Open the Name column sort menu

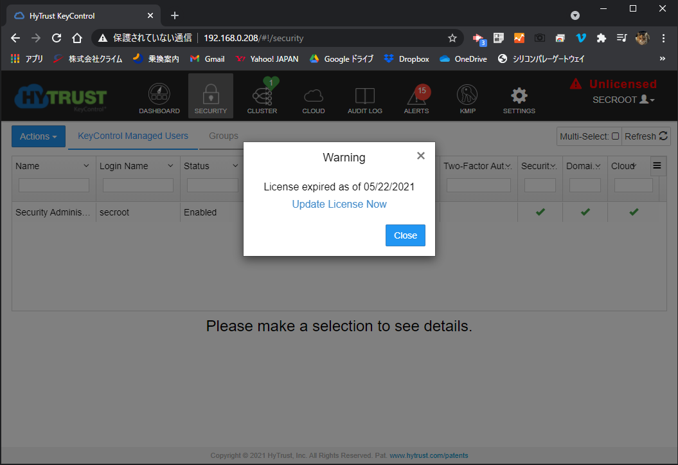(86, 166)
